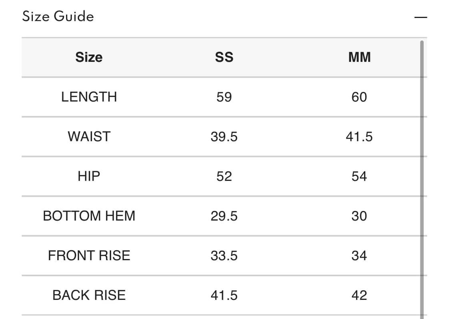Viewport: 450px width, 319px height.
Task: Select SS waist value 39.5
Action: click(224, 137)
